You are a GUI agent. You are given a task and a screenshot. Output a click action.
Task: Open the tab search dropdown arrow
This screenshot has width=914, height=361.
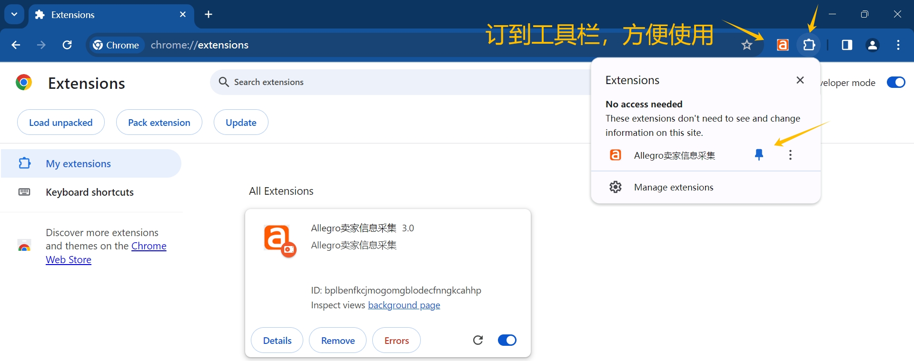(14, 14)
